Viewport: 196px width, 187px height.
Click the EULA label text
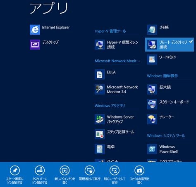[x=111, y=72]
